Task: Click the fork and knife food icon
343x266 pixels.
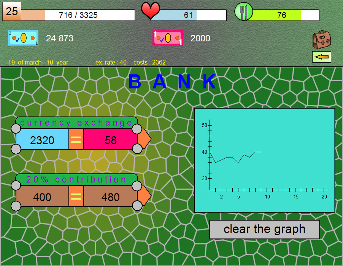Action: pos(243,11)
